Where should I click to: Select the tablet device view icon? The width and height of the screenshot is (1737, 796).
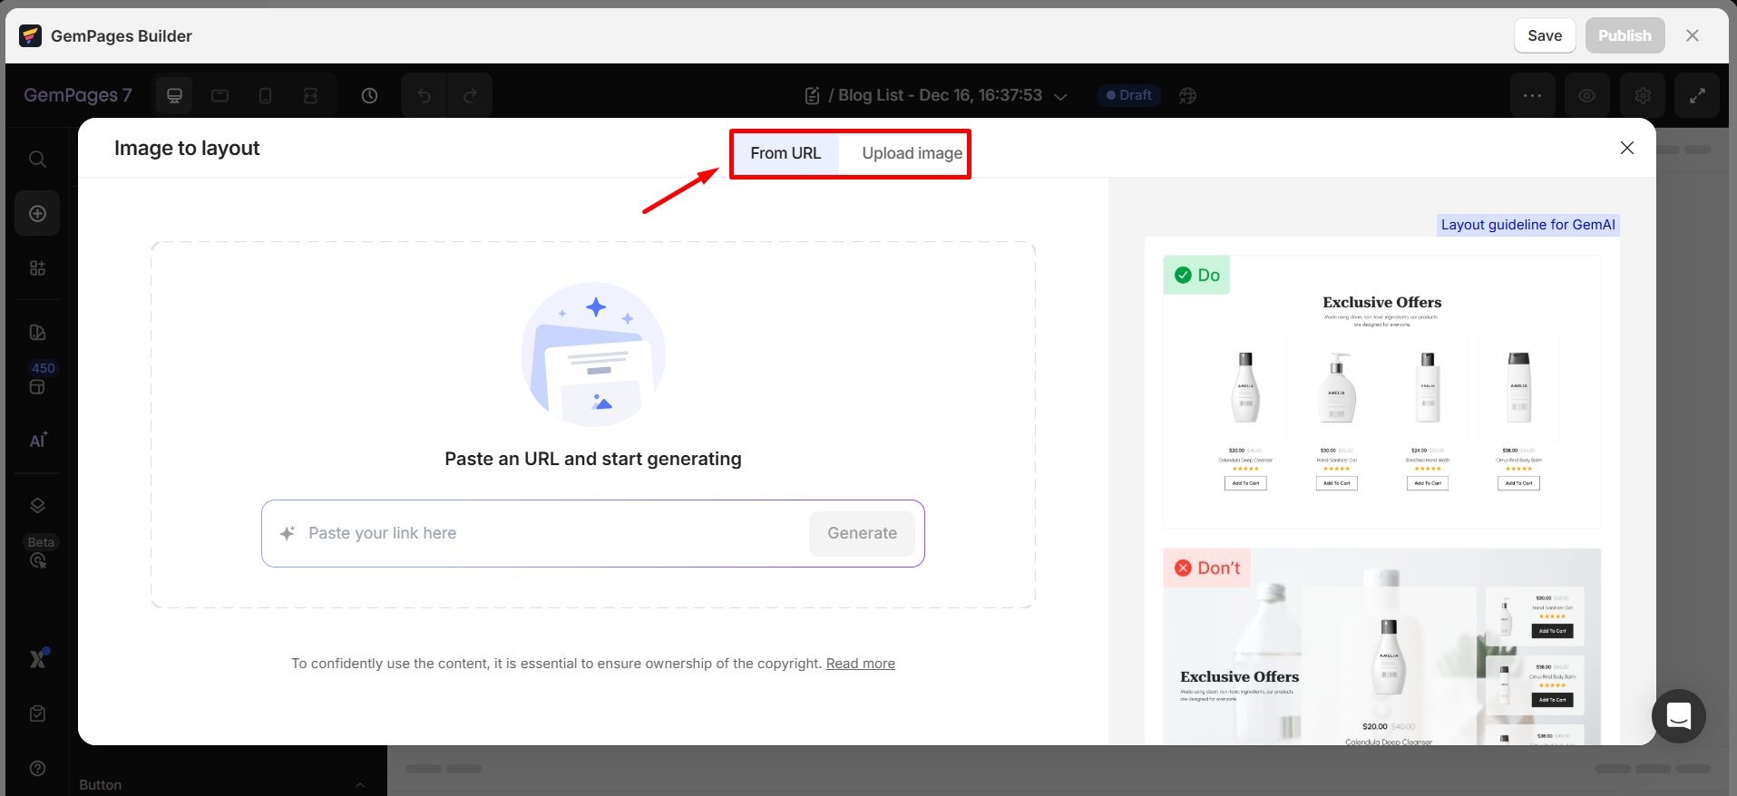(220, 95)
